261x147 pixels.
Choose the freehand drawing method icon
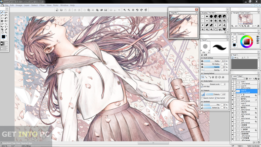(x=203, y=77)
